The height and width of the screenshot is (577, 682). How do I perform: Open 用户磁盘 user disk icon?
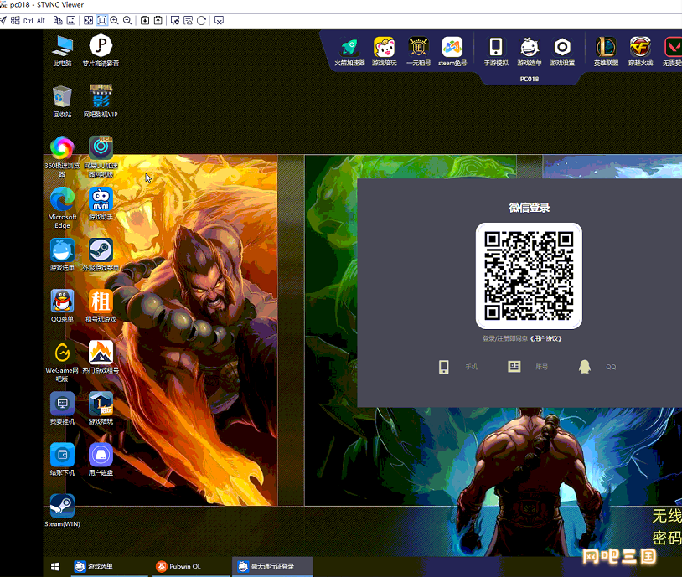[101, 459]
